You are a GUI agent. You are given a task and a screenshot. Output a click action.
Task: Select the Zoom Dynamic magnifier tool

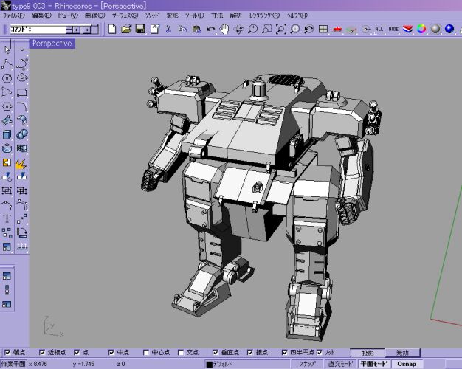tap(253, 29)
